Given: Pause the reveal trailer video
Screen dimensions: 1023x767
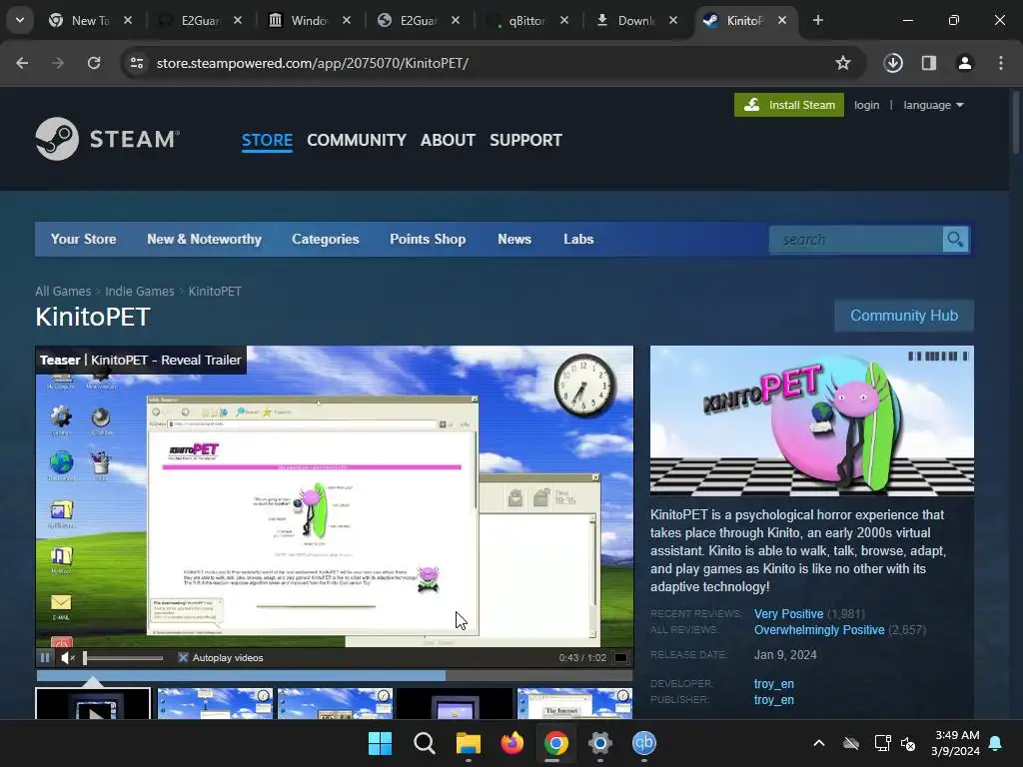Looking at the screenshot, I should 45,657.
